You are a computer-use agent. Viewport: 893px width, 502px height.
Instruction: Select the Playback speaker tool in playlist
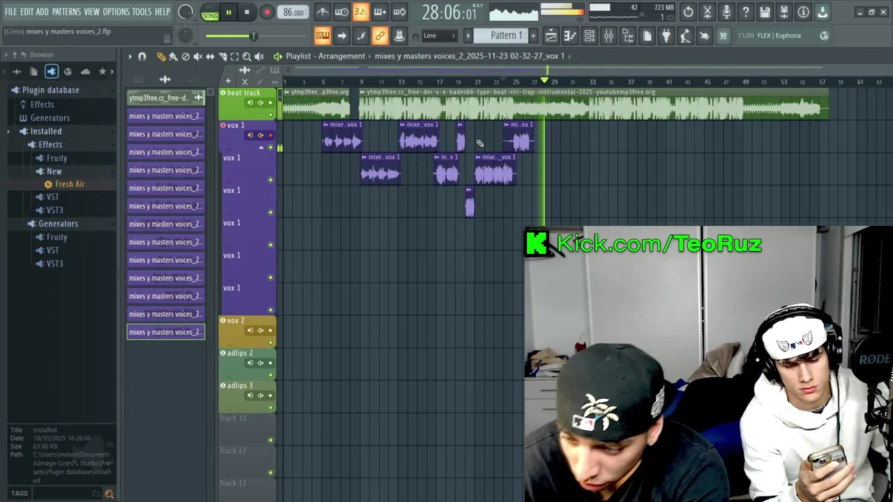tap(260, 56)
